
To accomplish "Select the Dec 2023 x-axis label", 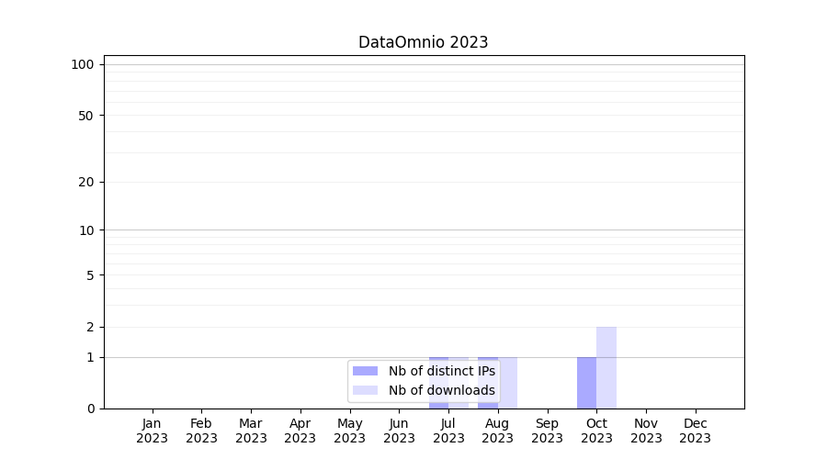I will [x=695, y=431].
